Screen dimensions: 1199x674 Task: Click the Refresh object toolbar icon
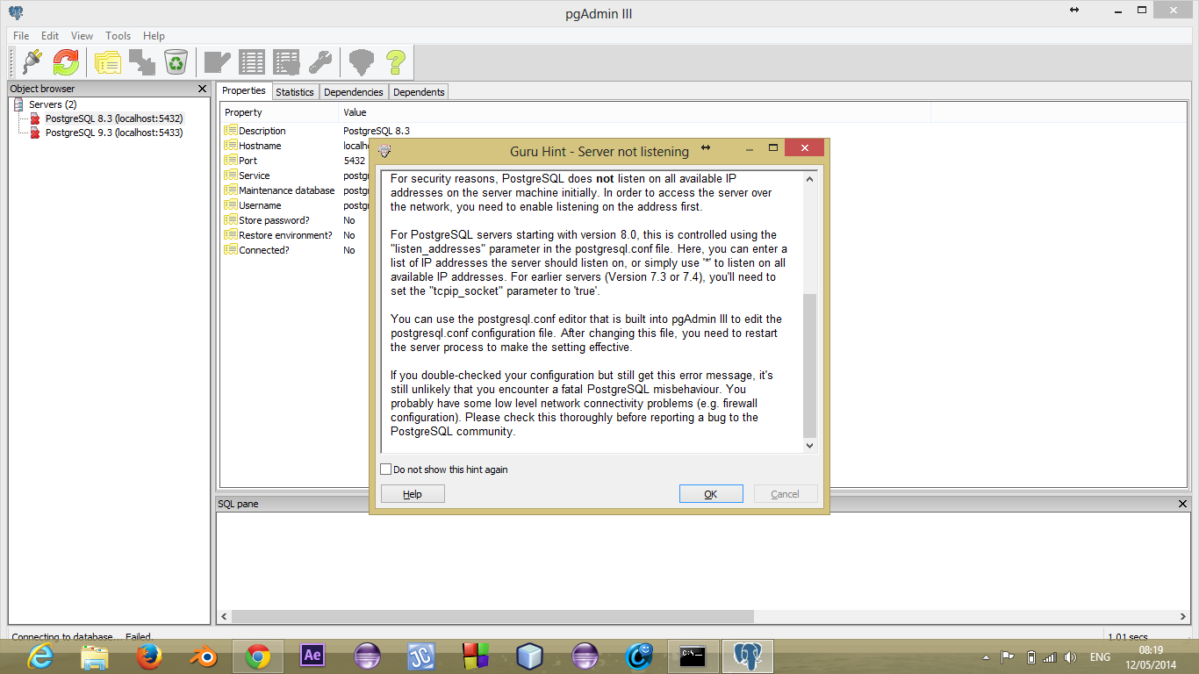[x=66, y=62]
